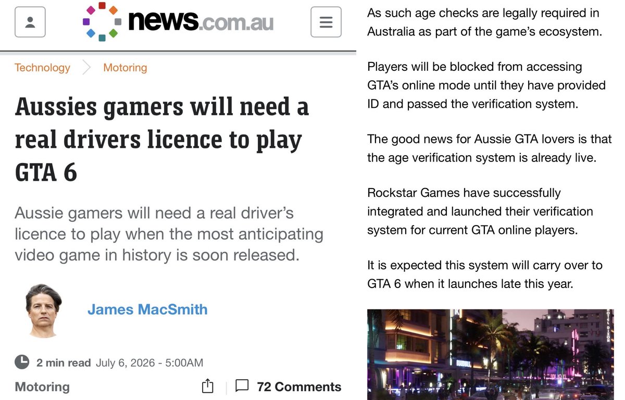The width and height of the screenshot is (625, 400).
Task: Click paragraph 'As such age checks are legally required'
Action: tap(484, 22)
